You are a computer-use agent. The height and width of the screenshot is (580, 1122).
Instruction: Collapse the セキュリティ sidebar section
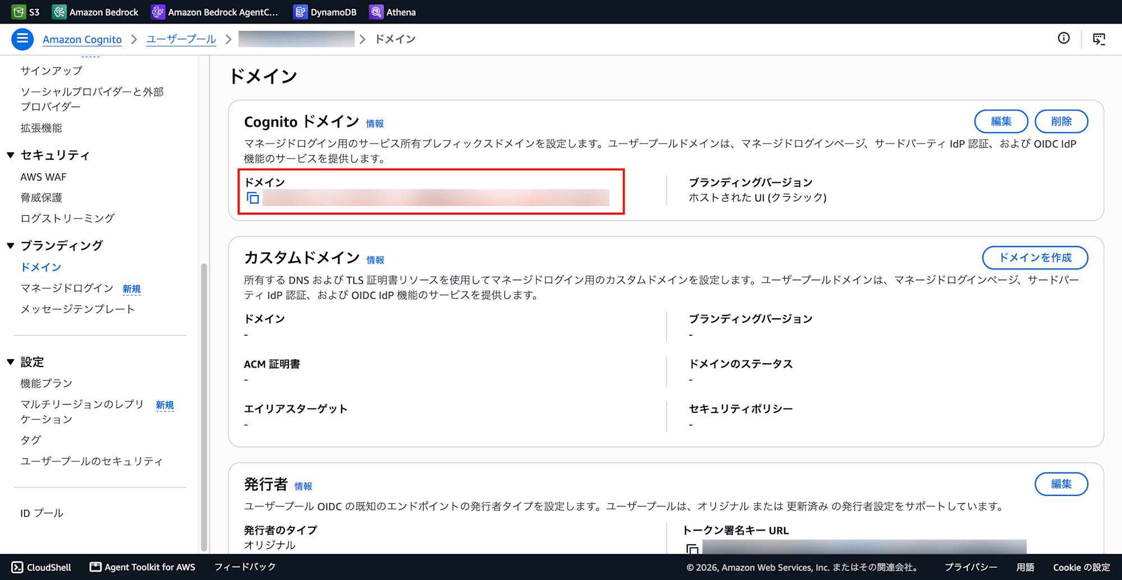(11, 155)
